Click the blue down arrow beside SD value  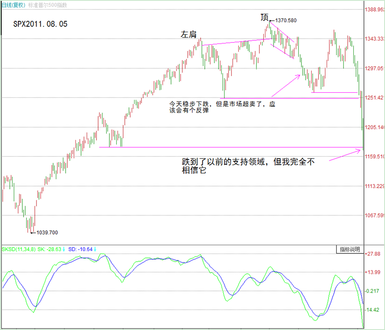(94, 249)
